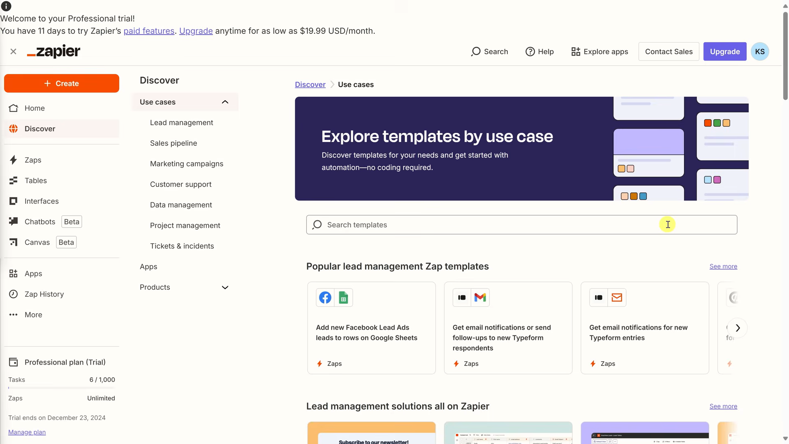Open Search from the top bar
This screenshot has width=789, height=444.
tap(489, 51)
